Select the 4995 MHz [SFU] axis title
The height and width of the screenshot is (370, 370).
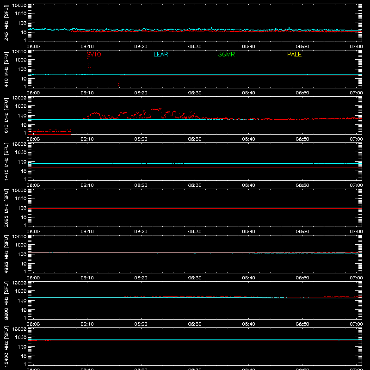pos(6,254)
